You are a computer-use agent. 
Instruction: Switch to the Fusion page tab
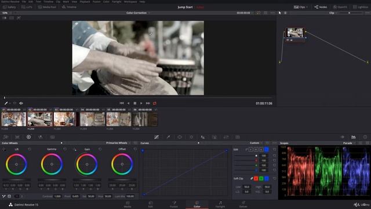pyautogui.click(x=174, y=204)
